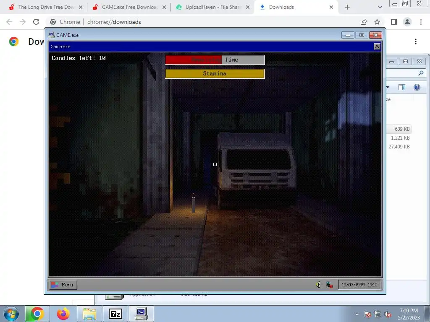Close the UploadHaven tab
Screen dimensions: 430x322
[x=248, y=8]
